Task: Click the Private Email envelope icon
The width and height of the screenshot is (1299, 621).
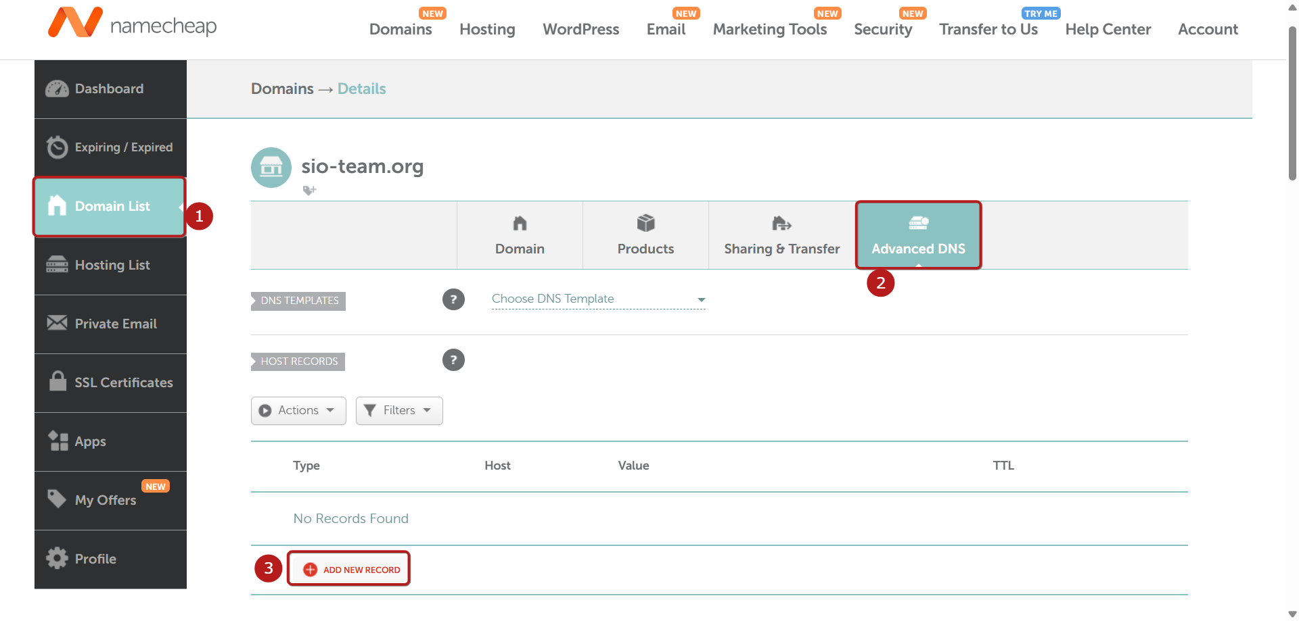Action: [x=57, y=323]
